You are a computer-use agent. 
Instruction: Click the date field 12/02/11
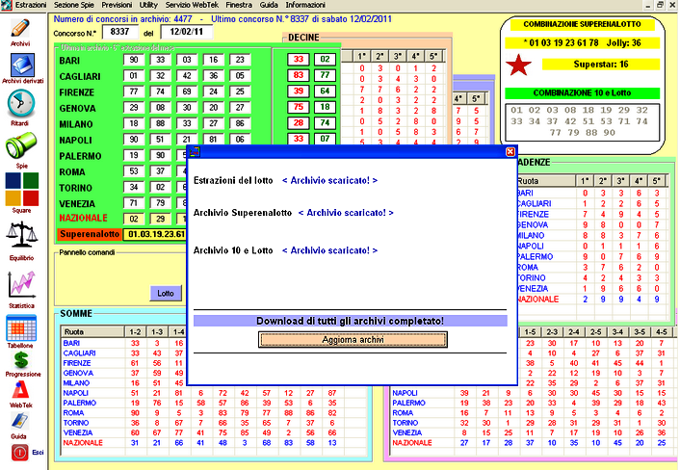pos(187,32)
